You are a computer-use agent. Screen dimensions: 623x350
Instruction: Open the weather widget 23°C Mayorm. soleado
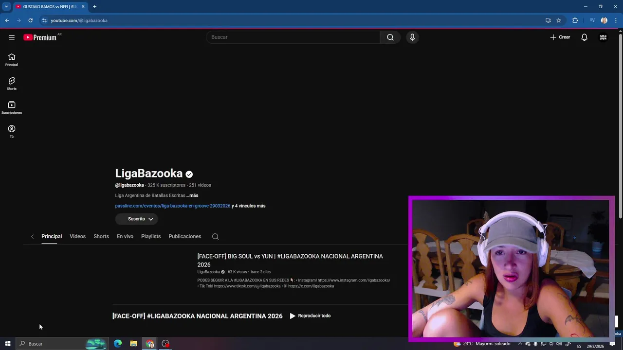coord(482,344)
